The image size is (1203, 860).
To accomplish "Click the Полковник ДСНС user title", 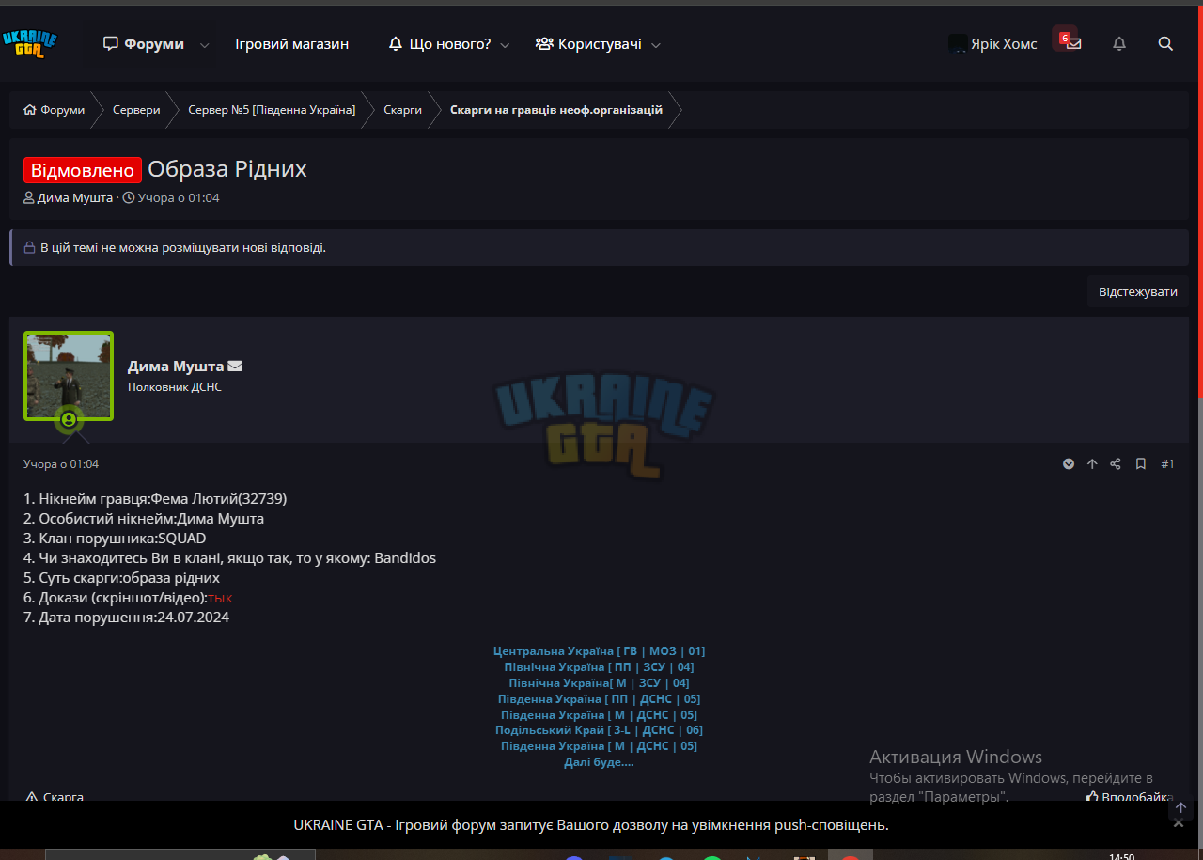I will pos(175,387).
